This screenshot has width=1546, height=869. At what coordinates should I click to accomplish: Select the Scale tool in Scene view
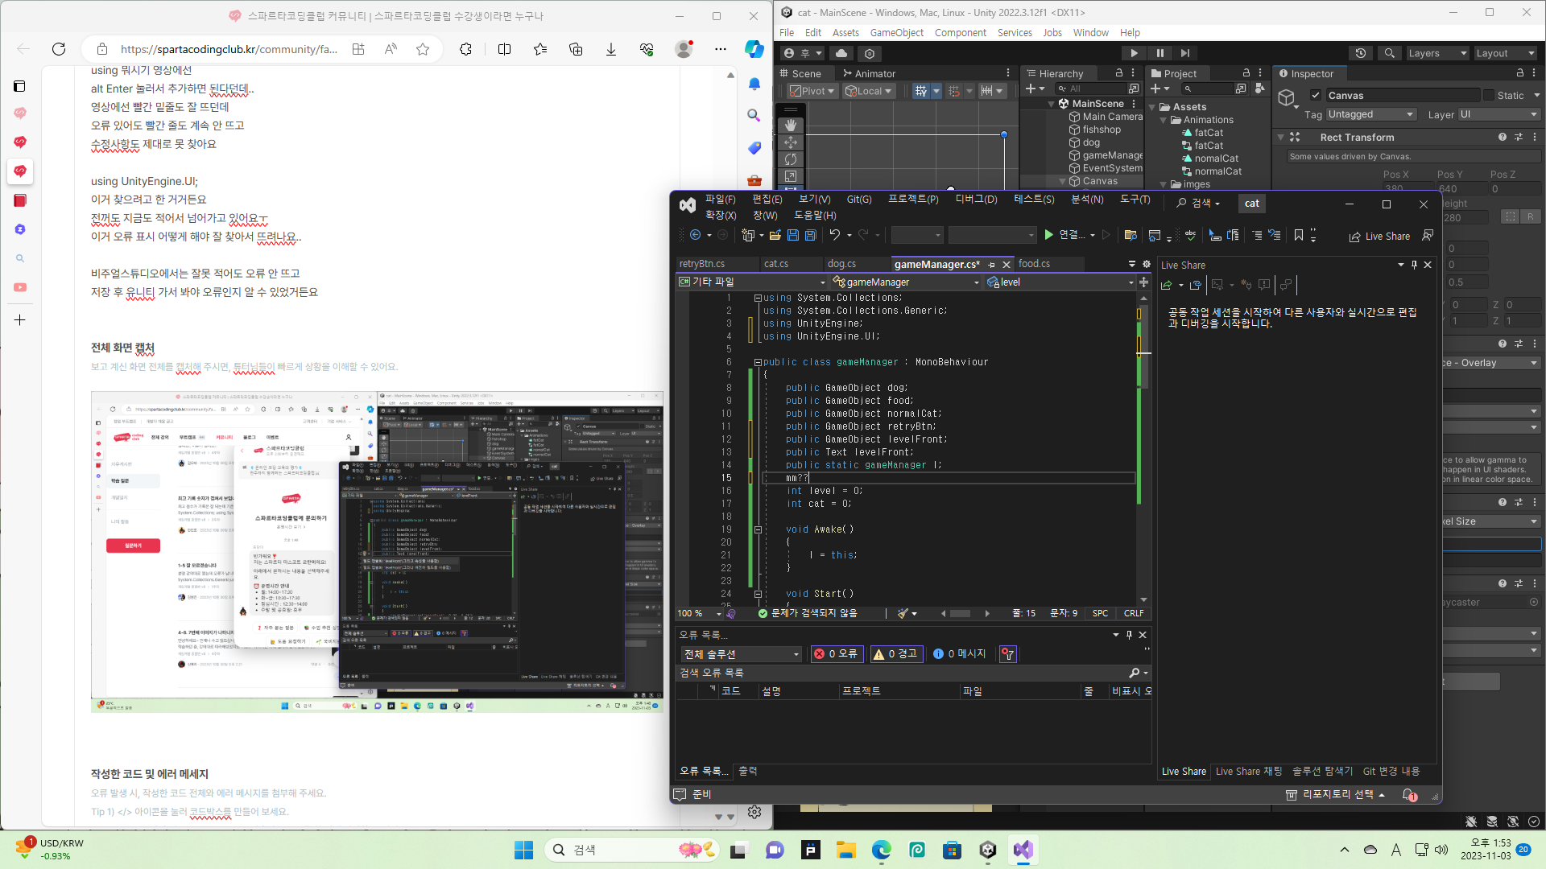click(x=791, y=176)
